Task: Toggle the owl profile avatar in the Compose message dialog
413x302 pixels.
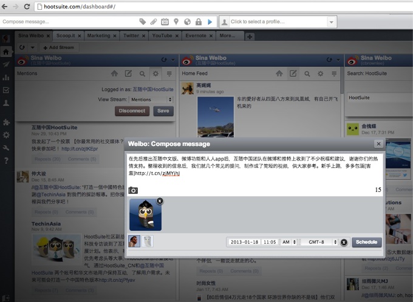Action: (148, 241)
